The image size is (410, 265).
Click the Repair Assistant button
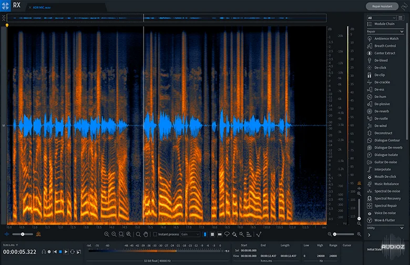(x=382, y=6)
